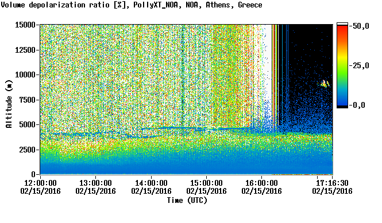Click the 12500 altitude axis label
Image resolution: width=382 pixels, height=223 pixels.
click(25, 50)
